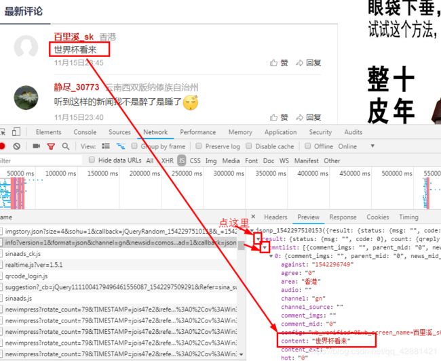Toggle the red filter funnel icon
The width and height of the screenshot is (441, 361).
click(x=51, y=146)
